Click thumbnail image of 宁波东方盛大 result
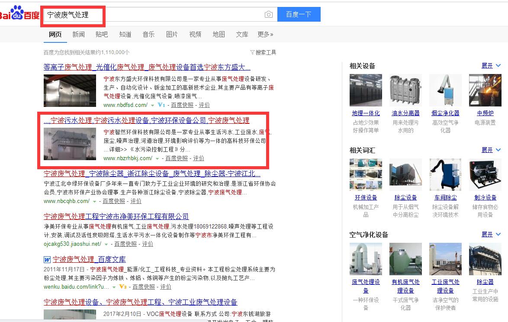 pos(70,91)
